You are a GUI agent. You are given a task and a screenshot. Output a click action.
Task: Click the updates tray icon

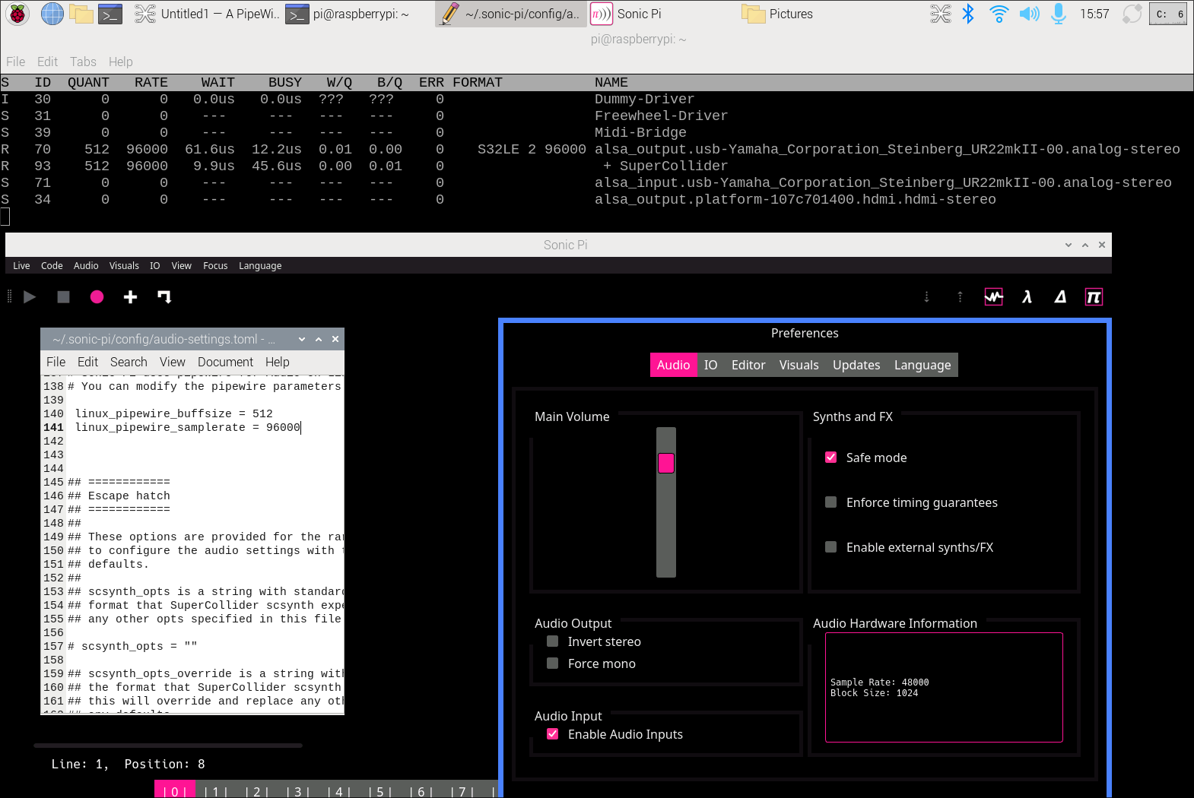click(x=1132, y=14)
